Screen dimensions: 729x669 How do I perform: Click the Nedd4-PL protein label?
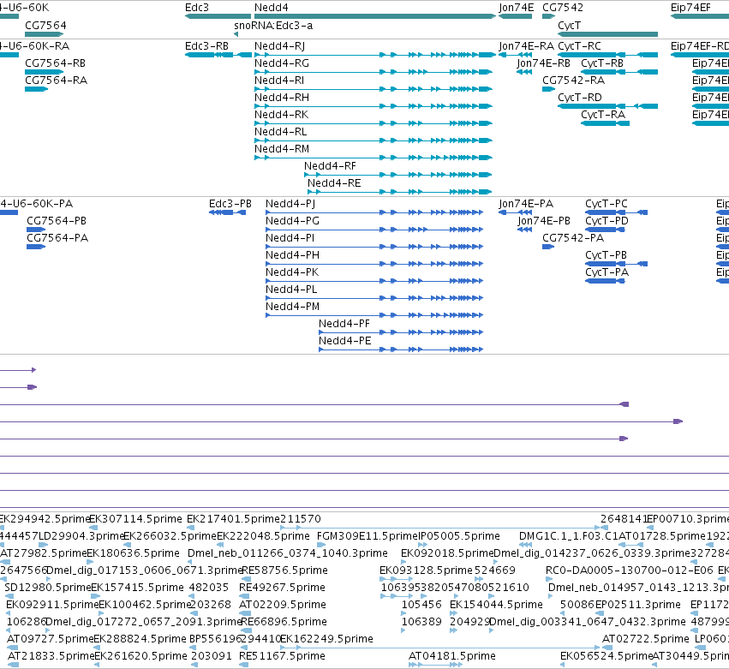(x=291, y=290)
